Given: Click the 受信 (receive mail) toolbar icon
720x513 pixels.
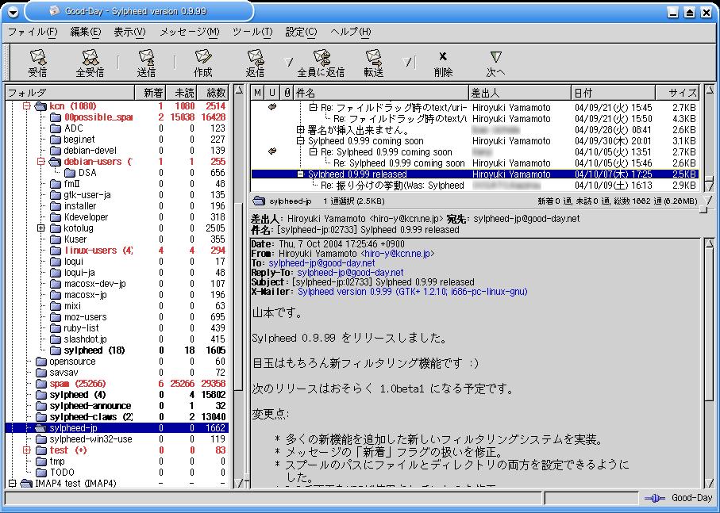Looking at the screenshot, I should [x=37, y=57].
